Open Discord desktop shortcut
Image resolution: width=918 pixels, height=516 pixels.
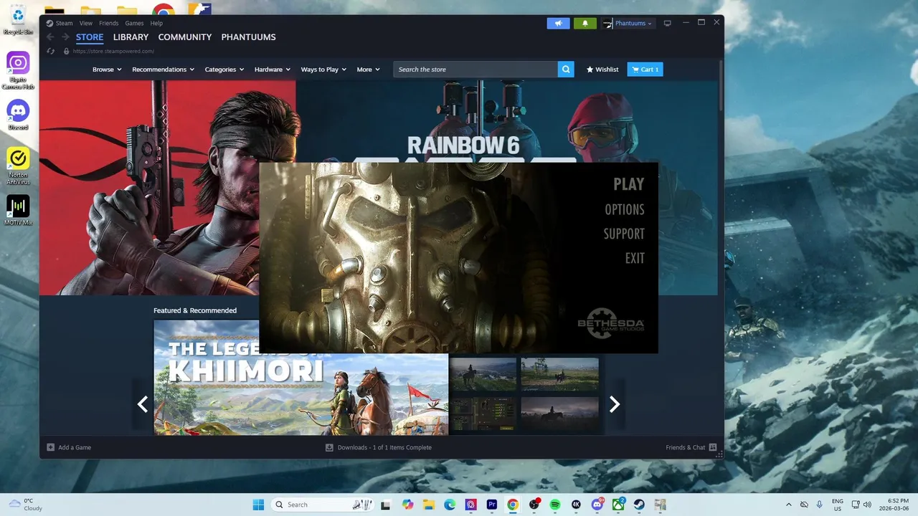coord(18,115)
